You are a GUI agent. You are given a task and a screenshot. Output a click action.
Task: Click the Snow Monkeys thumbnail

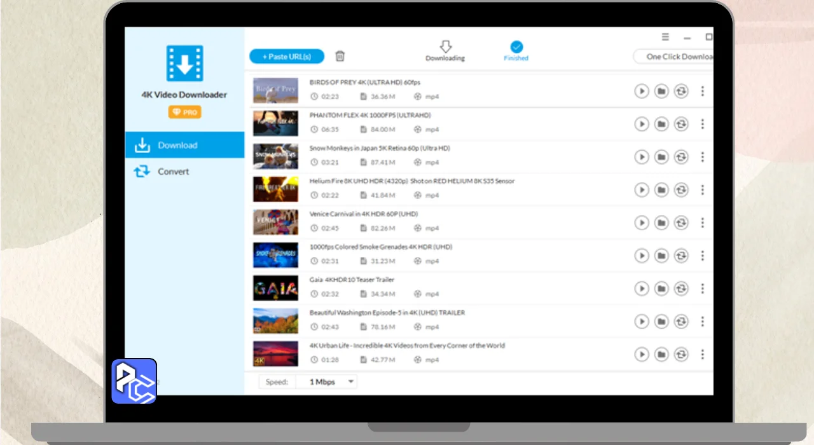(x=275, y=156)
